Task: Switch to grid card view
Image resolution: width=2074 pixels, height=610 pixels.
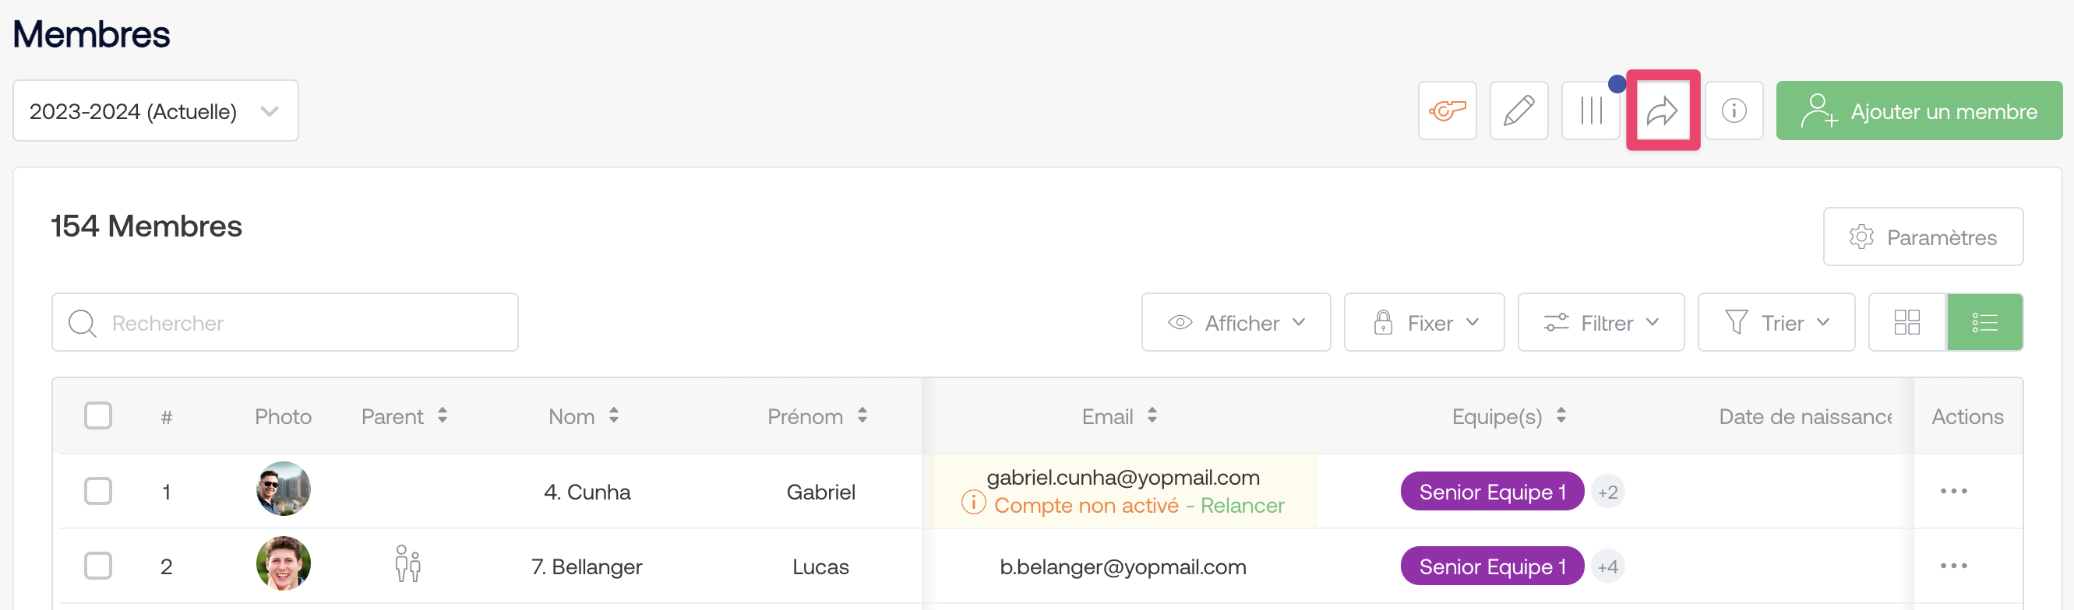Action: pos(1906,322)
